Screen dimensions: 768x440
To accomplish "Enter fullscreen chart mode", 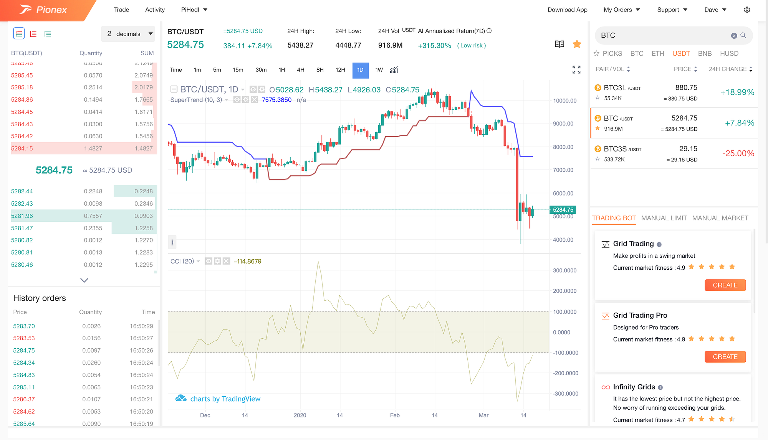I will (x=576, y=70).
